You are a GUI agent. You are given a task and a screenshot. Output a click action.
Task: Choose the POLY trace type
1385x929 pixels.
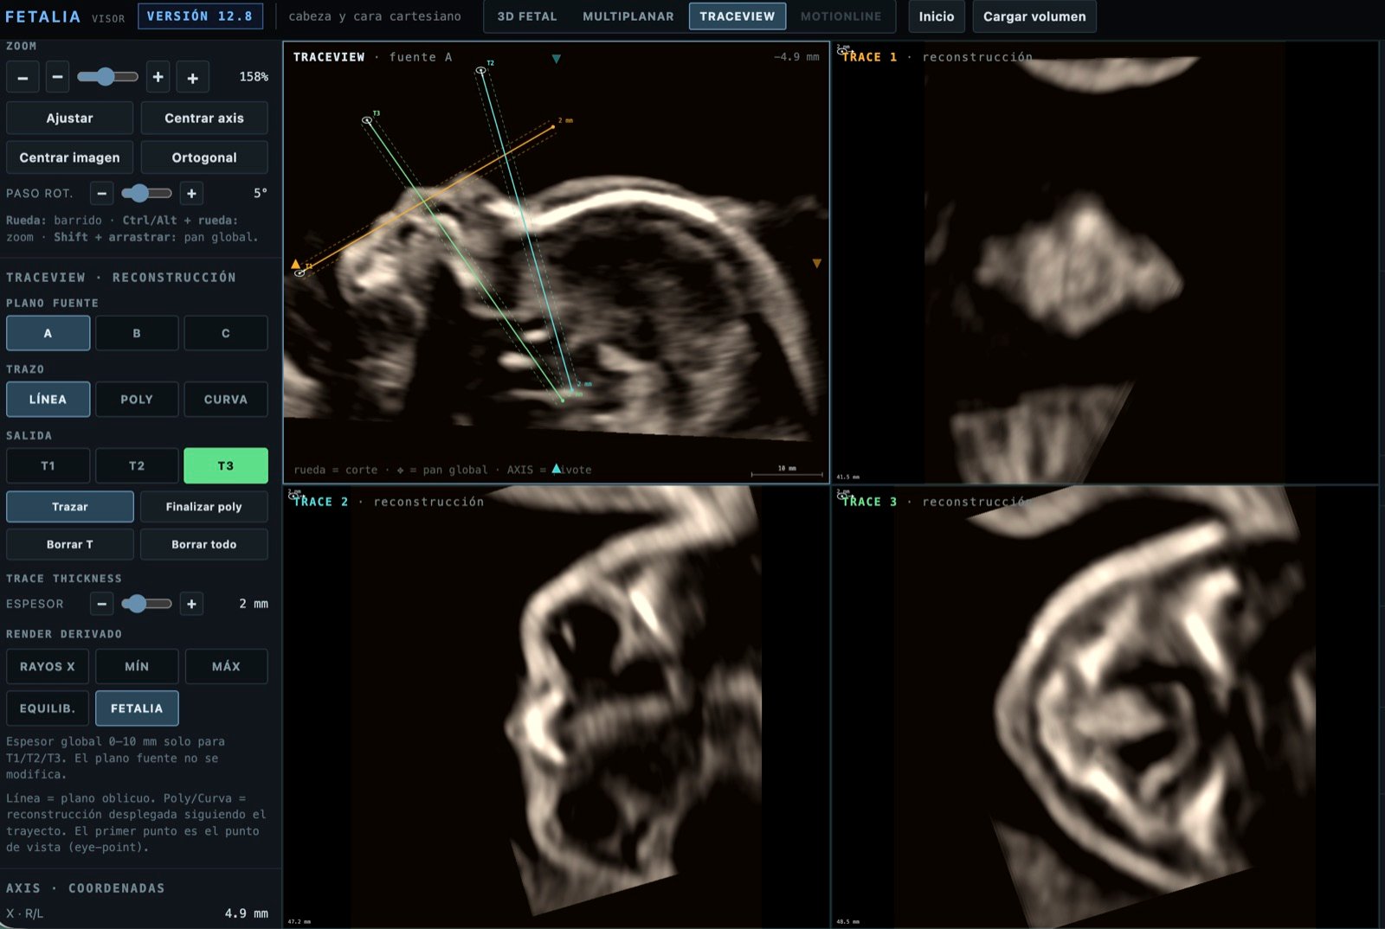137,400
